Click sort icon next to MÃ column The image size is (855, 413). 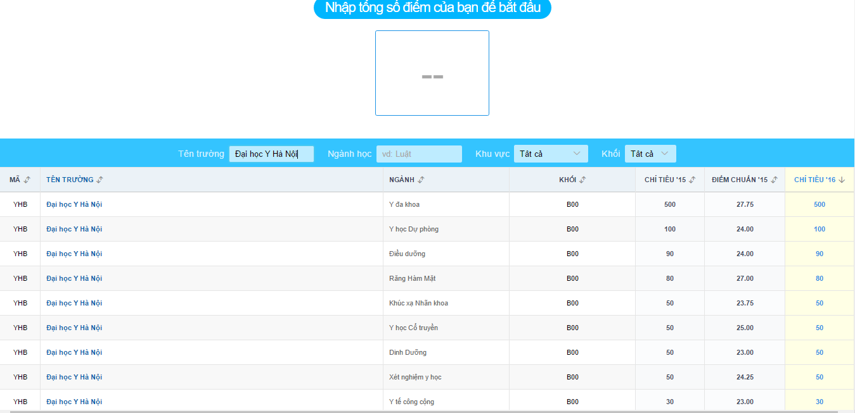(27, 180)
